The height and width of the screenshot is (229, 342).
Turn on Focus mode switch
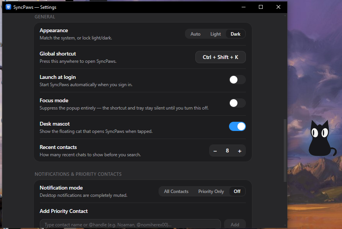click(x=237, y=103)
